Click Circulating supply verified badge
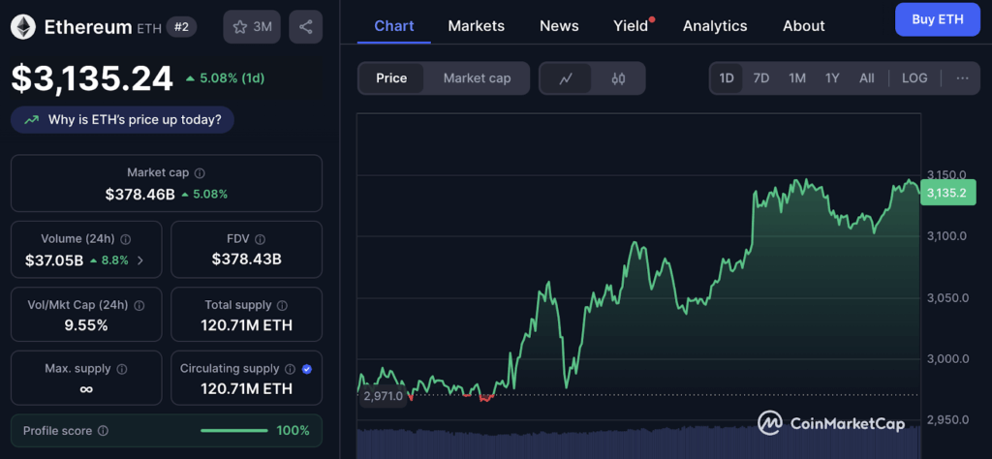 point(307,369)
